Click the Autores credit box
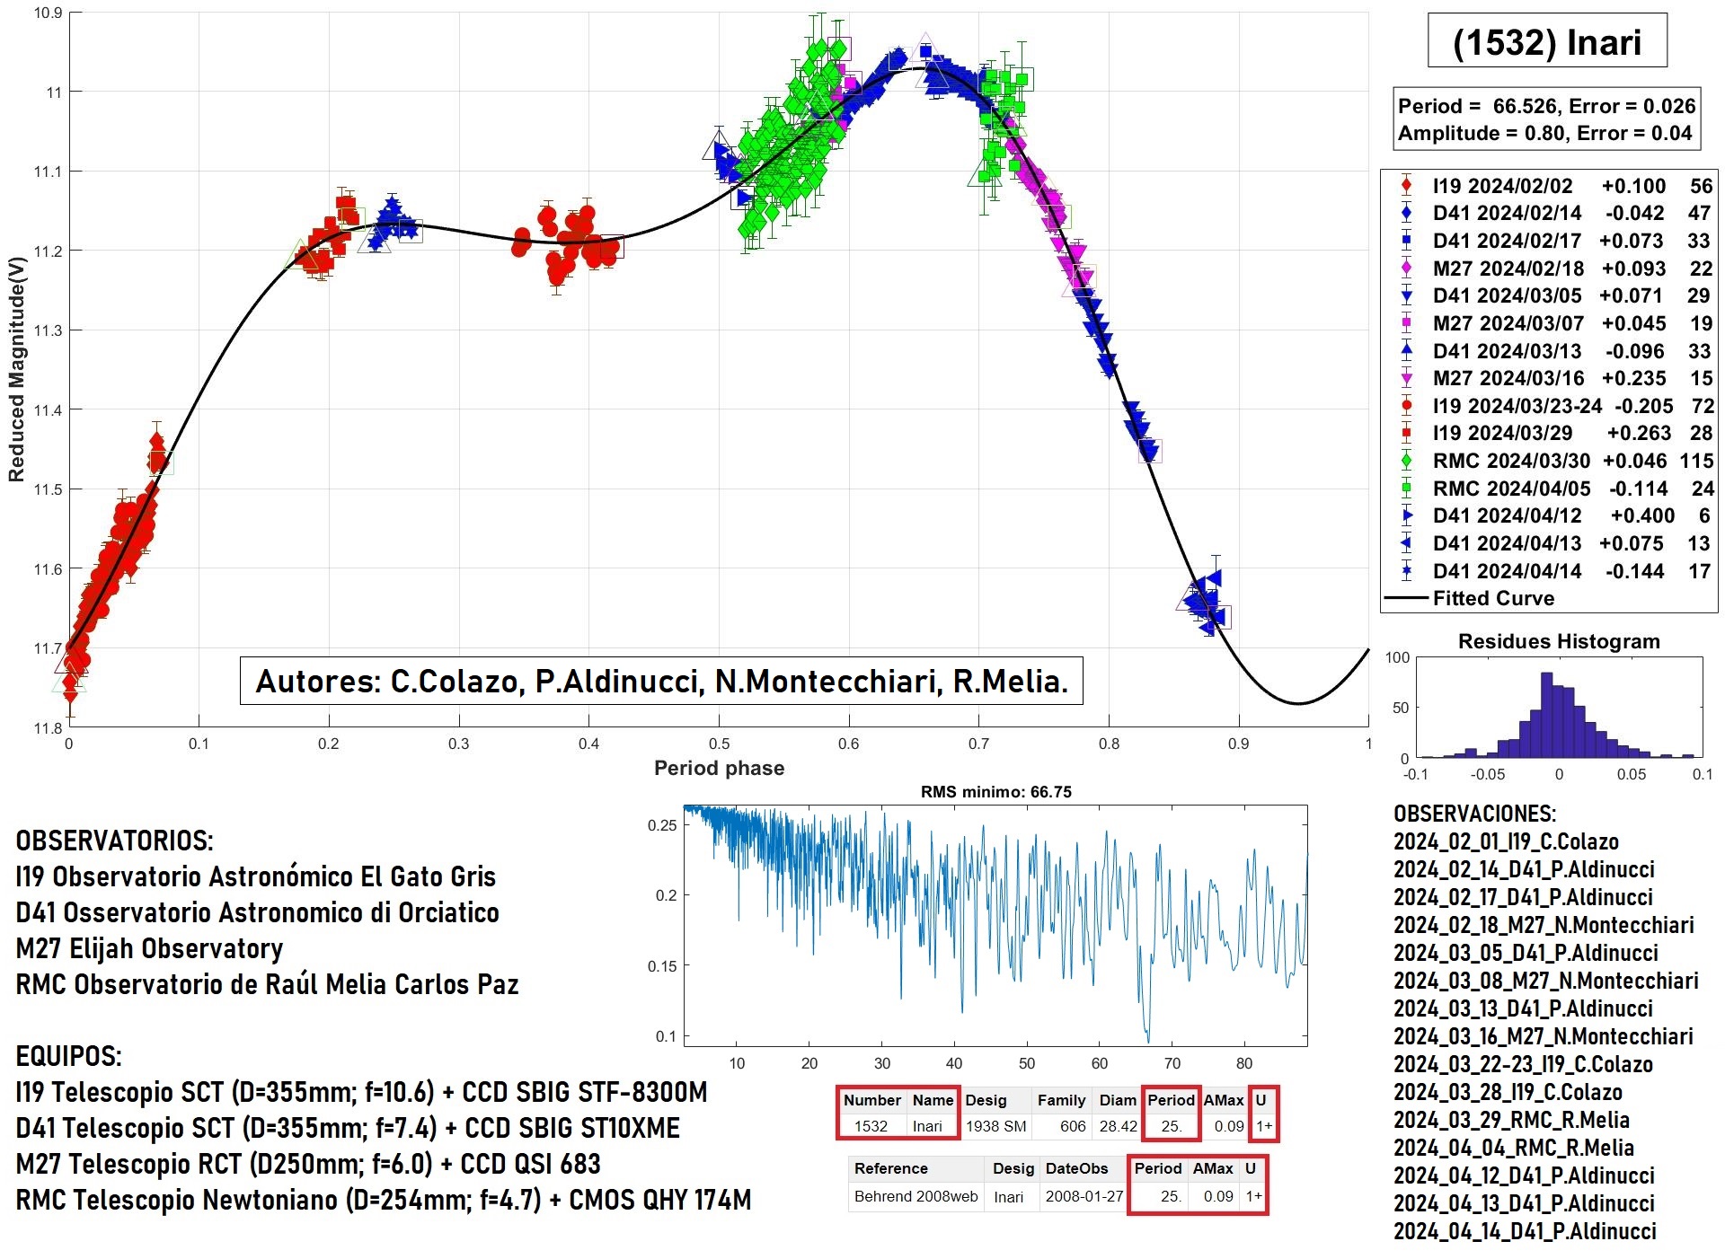 [x=661, y=682]
